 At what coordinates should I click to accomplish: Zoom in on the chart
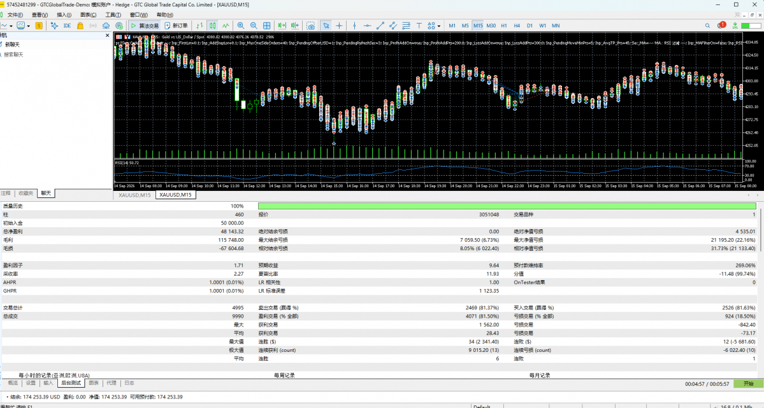tap(241, 25)
